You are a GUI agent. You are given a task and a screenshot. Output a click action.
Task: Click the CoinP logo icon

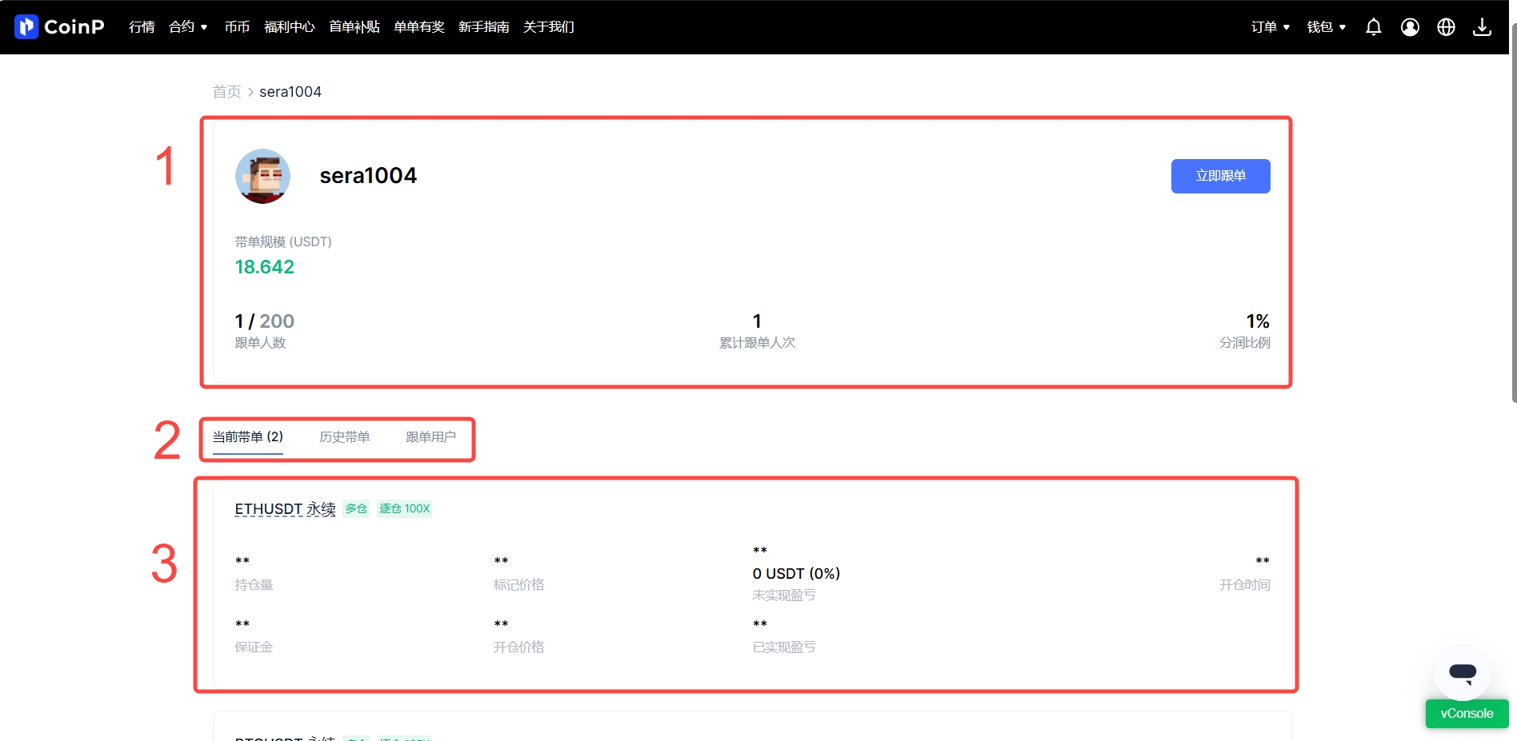[26, 26]
